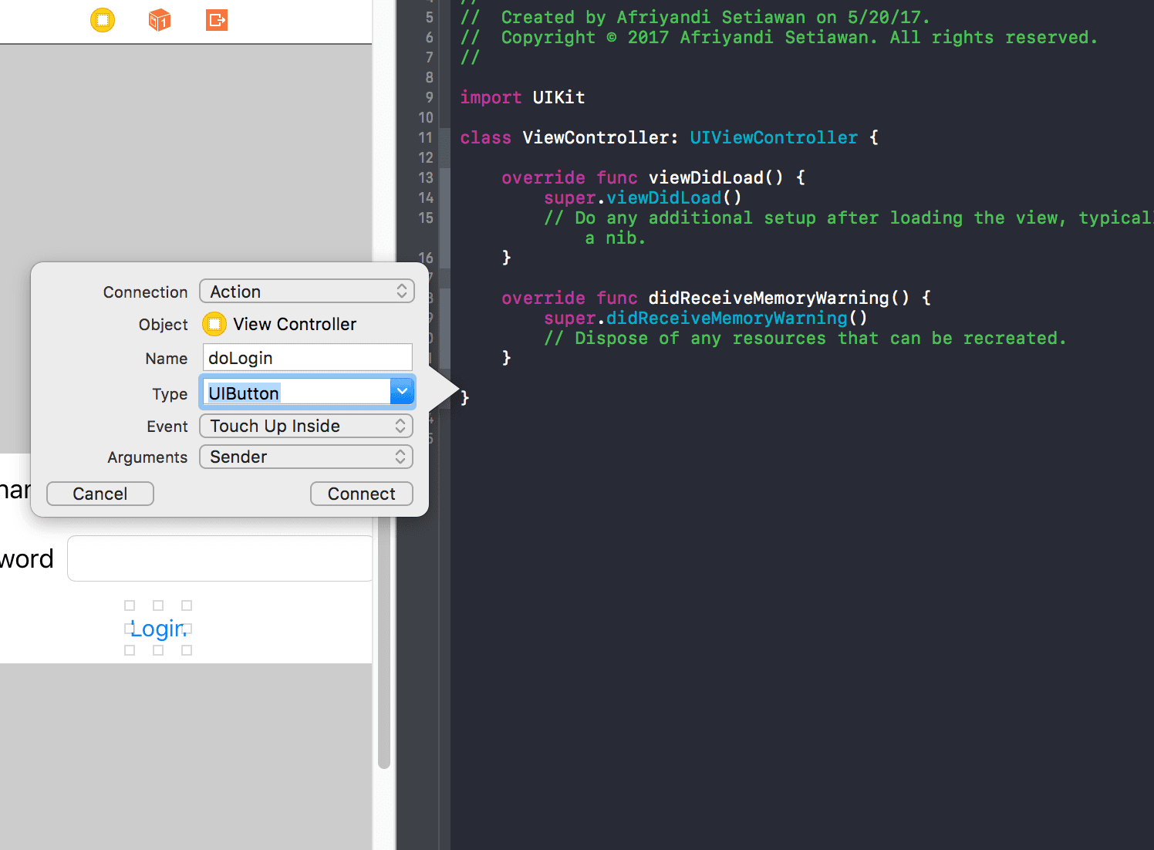Select the Login button on the canvas
The height and width of the screenshot is (850, 1154).
158,629
